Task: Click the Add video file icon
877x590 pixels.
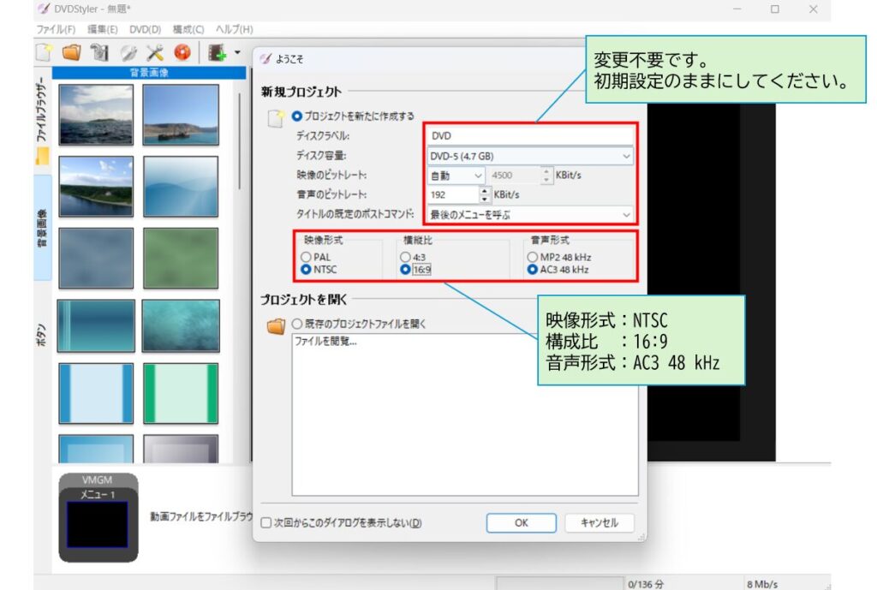Action: pos(216,52)
